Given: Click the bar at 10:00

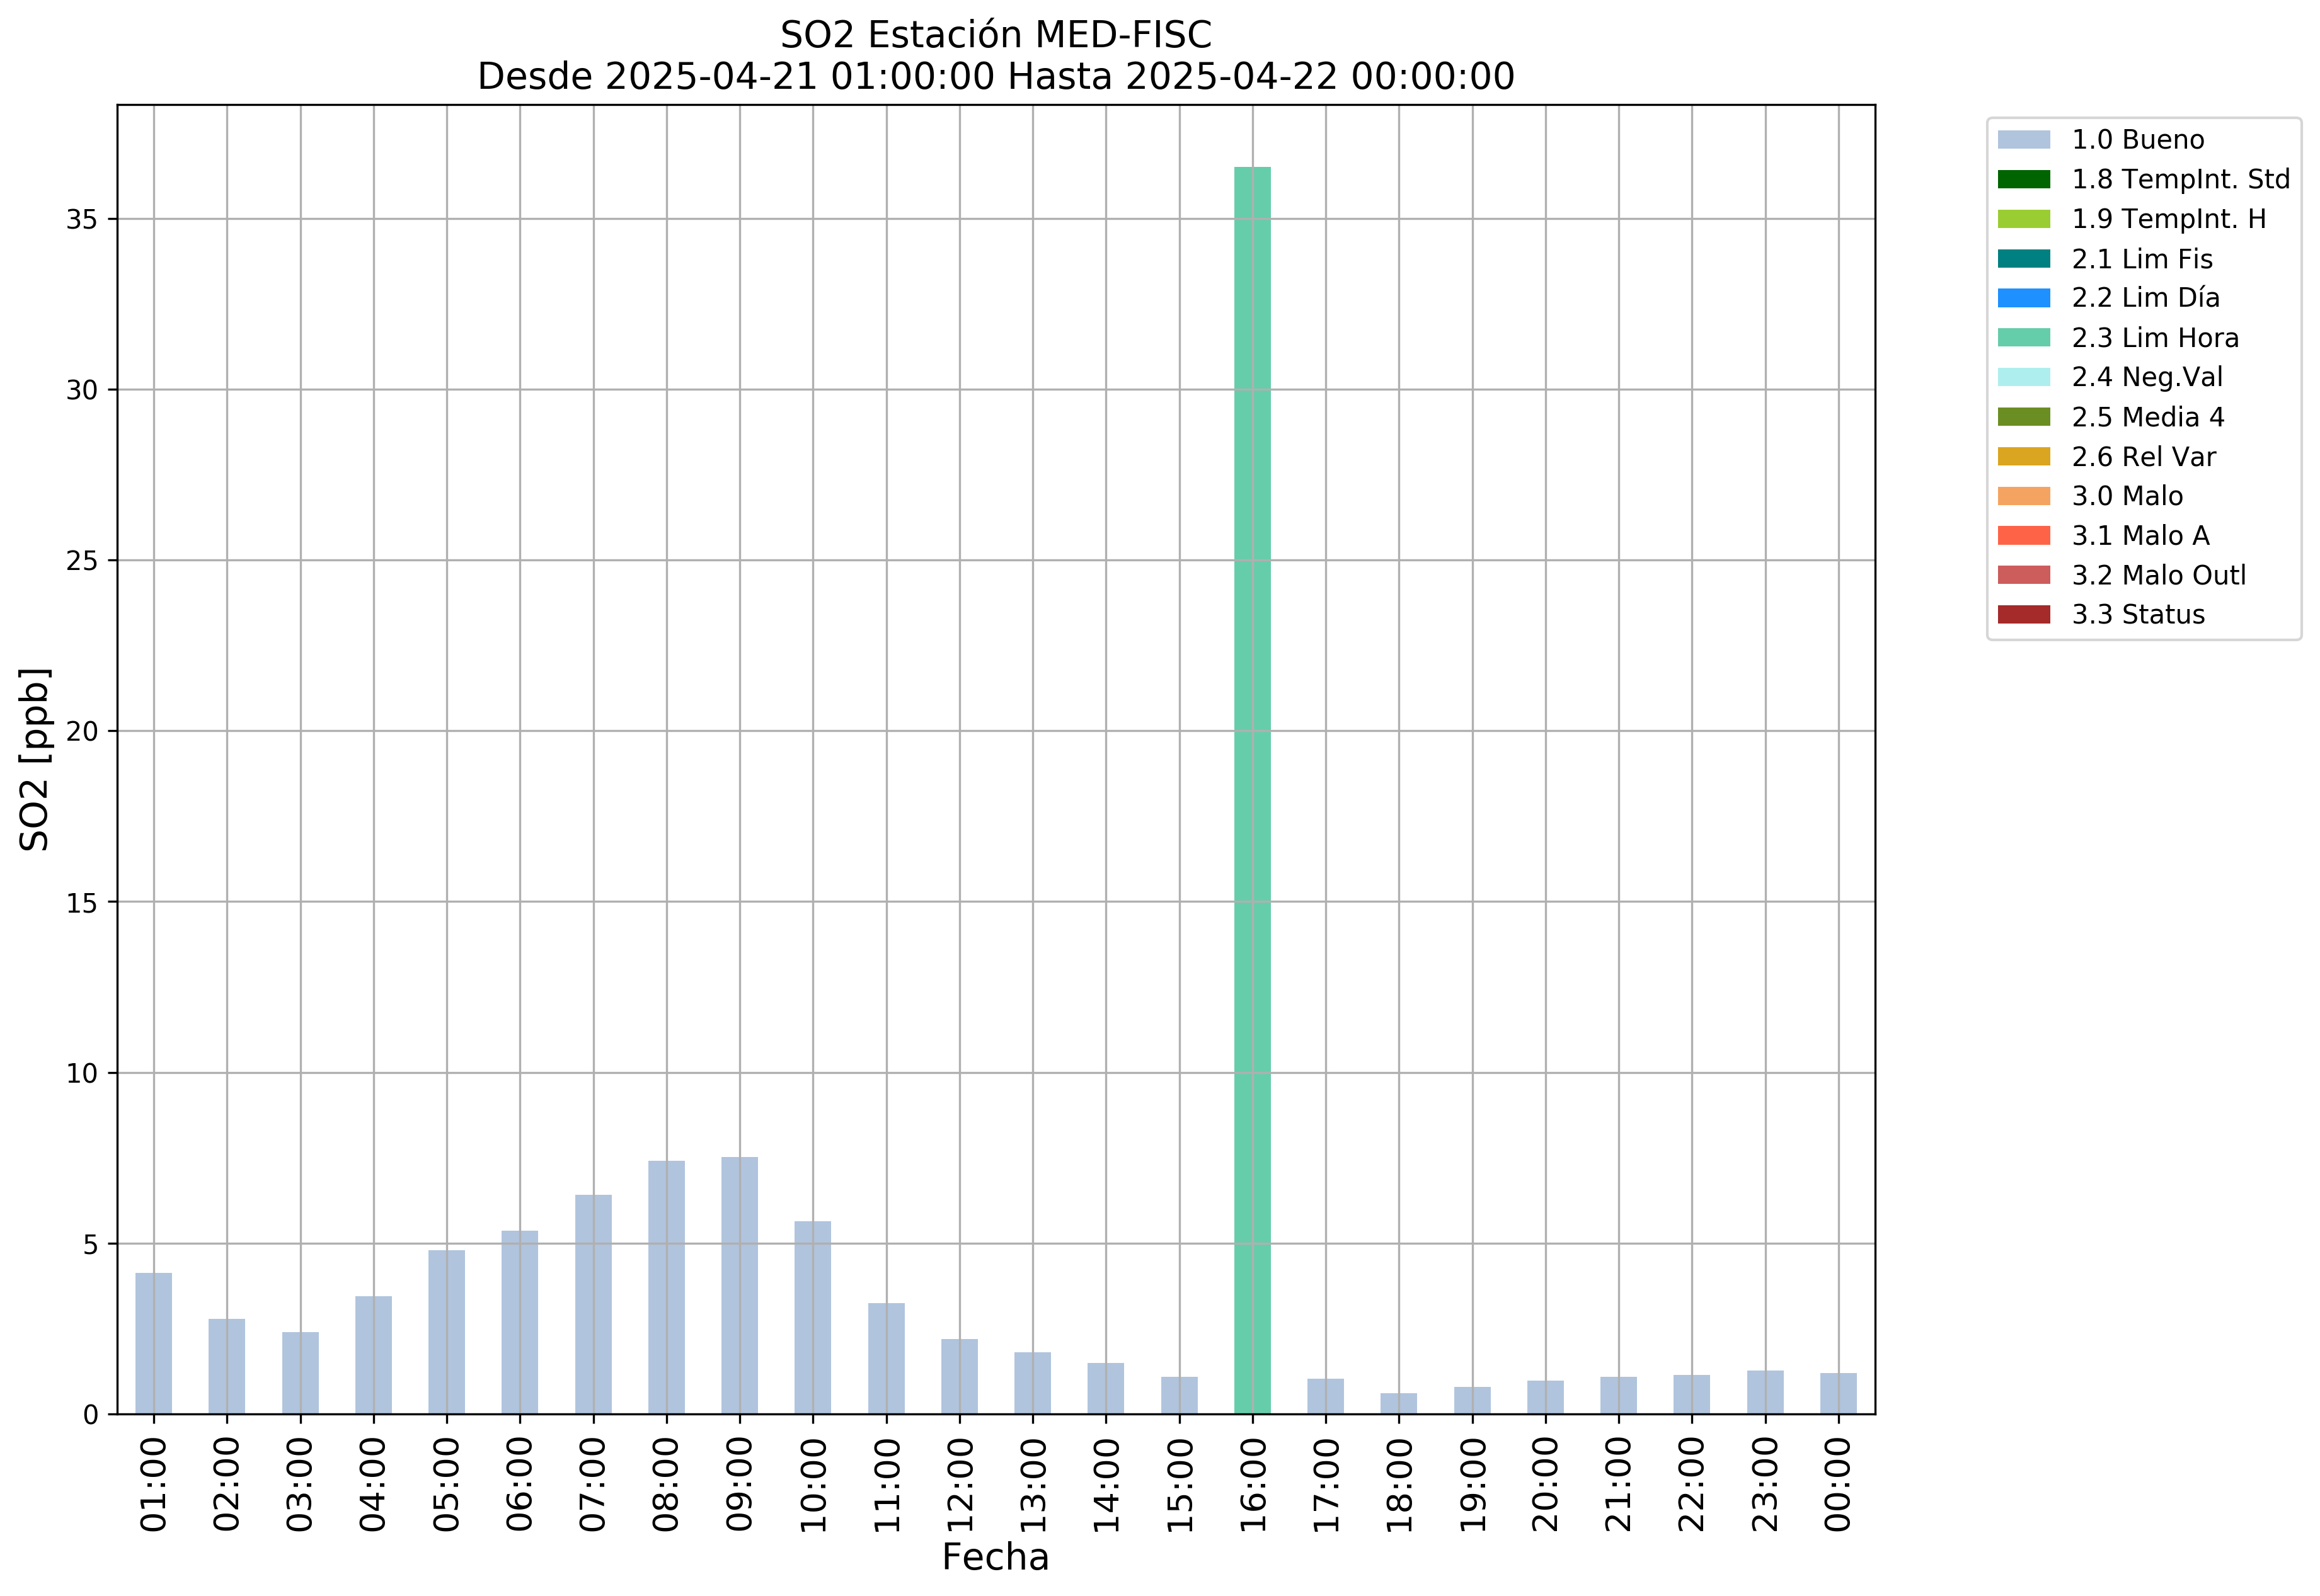Looking at the screenshot, I should tap(813, 1318).
